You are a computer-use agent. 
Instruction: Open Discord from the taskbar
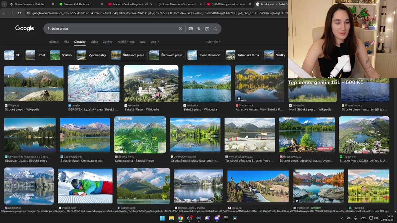217,218
